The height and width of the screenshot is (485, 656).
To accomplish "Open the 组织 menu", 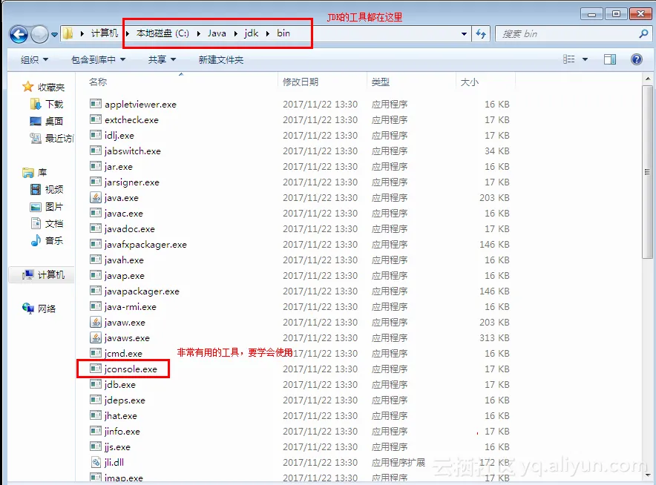I will tap(34, 60).
